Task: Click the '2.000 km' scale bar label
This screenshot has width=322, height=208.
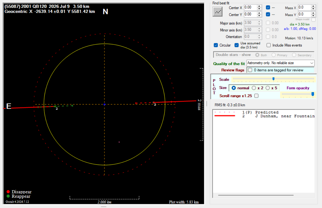Action: tap(104, 202)
